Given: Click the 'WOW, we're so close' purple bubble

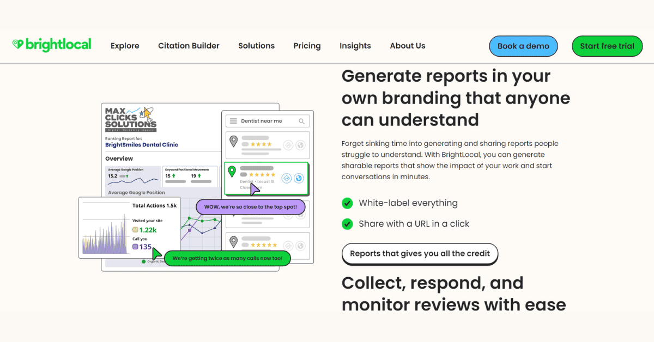Looking at the screenshot, I should tap(250, 207).
